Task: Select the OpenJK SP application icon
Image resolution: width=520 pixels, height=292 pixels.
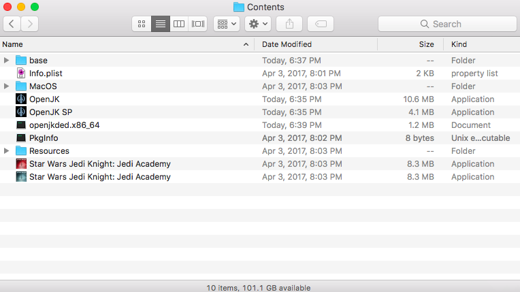Action: (x=21, y=112)
